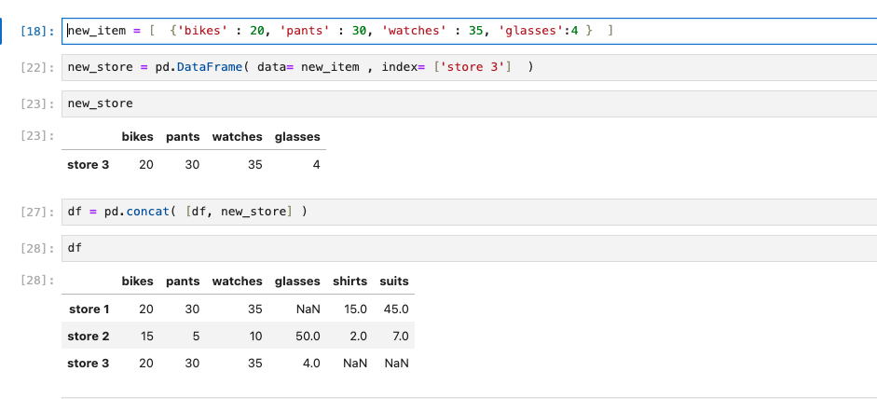Click the 50.0 glasses value for store 2
The width and height of the screenshot is (877, 399).
pyautogui.click(x=308, y=337)
